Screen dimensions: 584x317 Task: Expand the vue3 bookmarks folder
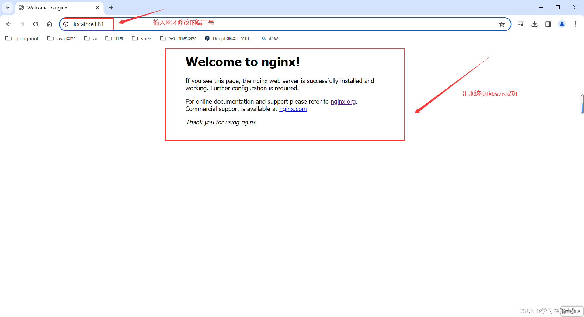pos(141,38)
